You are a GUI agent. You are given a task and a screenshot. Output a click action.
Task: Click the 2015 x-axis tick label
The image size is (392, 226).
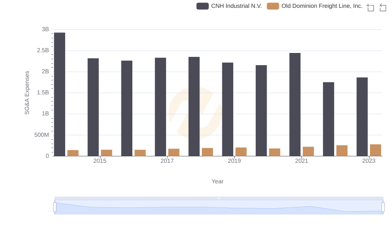point(99,161)
